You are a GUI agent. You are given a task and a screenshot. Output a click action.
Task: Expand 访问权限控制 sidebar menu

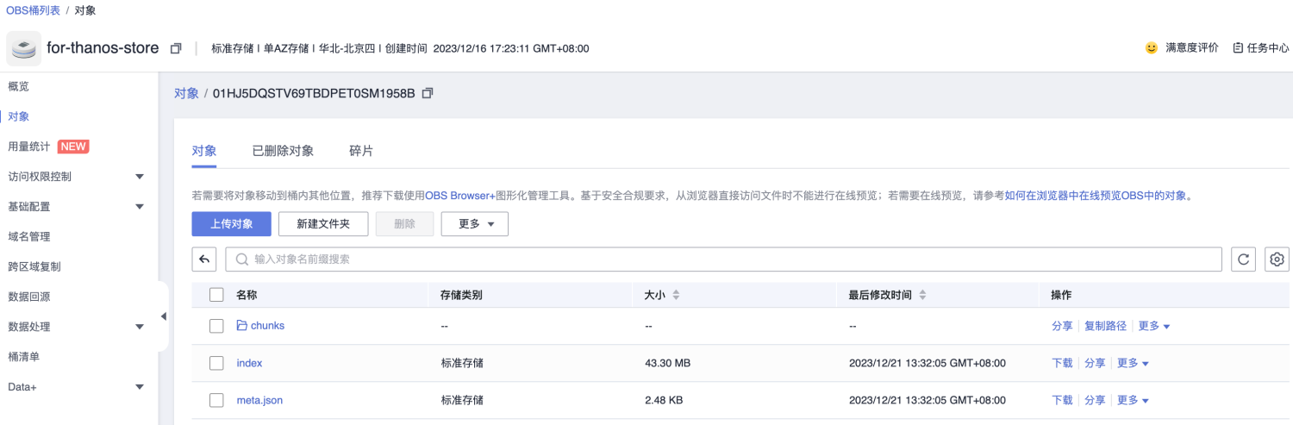[140, 177]
